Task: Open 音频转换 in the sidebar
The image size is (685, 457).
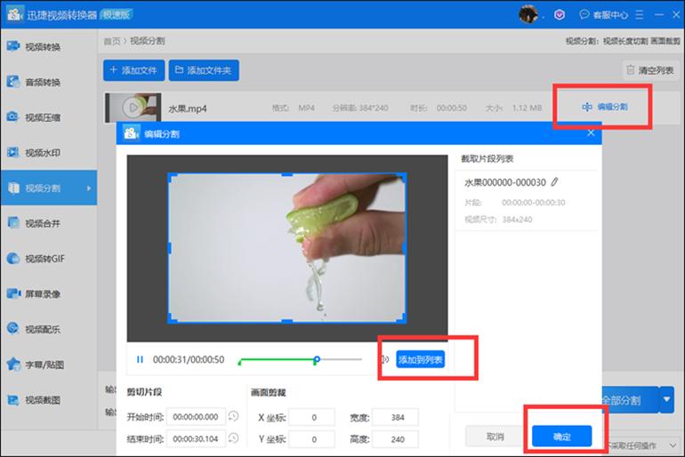Action: 48,82
